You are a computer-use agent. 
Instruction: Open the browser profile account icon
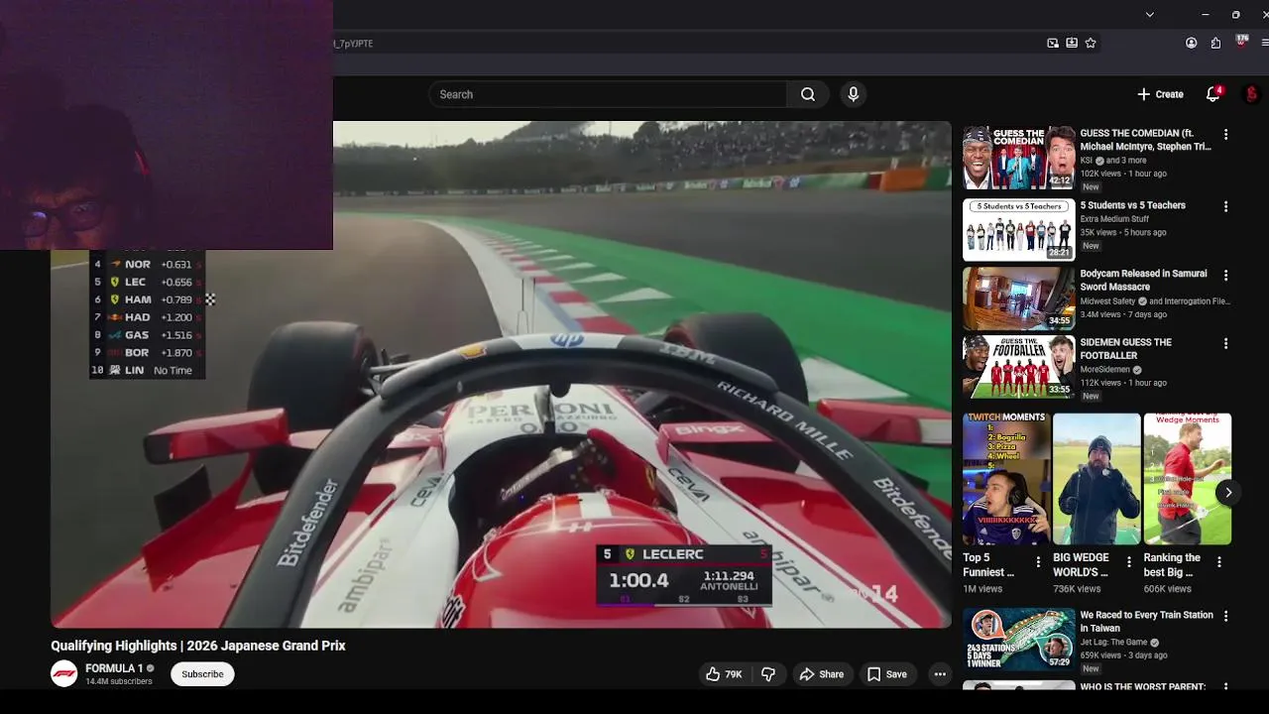[x=1192, y=43]
